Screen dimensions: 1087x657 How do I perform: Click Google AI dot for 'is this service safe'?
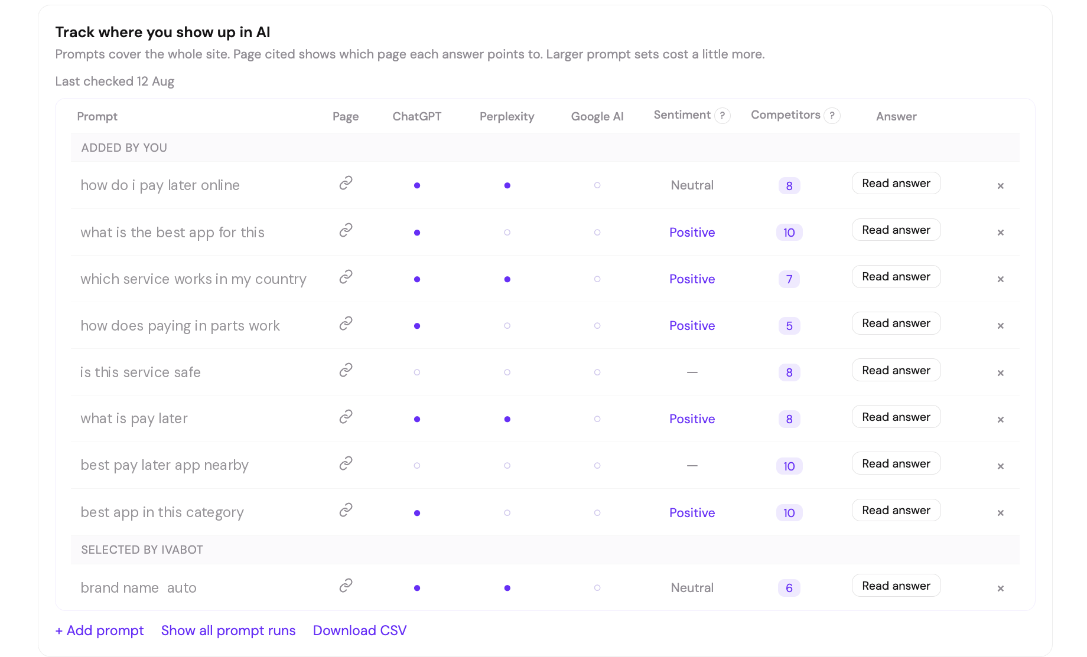pos(597,372)
